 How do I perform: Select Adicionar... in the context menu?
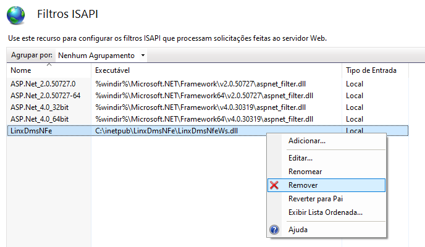(307, 141)
